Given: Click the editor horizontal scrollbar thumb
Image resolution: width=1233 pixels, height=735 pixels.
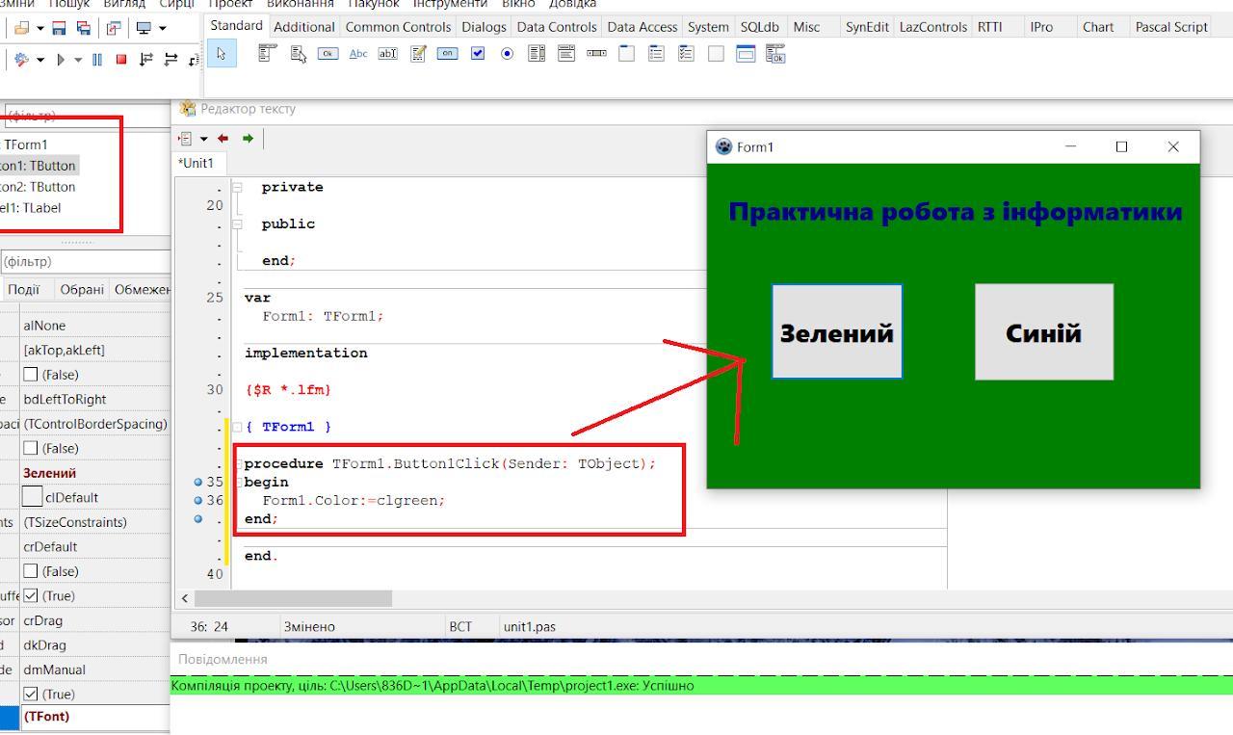Looking at the screenshot, I should pos(293,598).
